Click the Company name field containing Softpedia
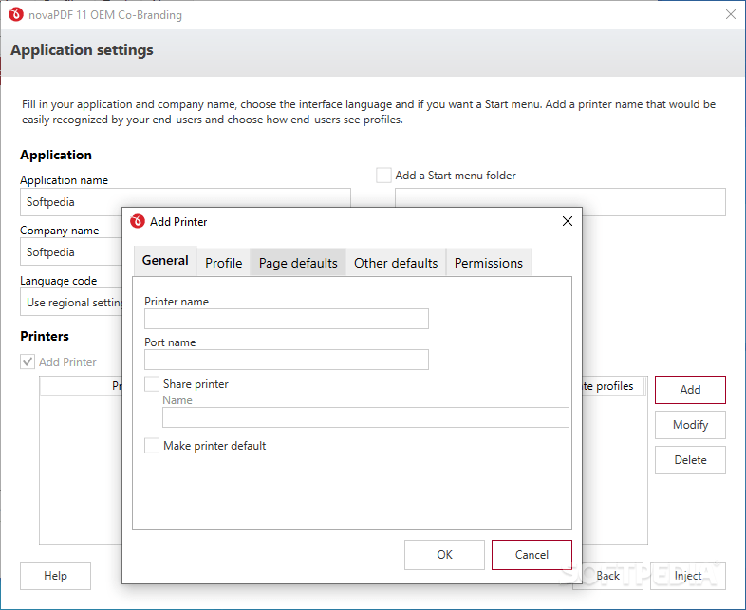This screenshot has width=746, height=610. click(71, 252)
